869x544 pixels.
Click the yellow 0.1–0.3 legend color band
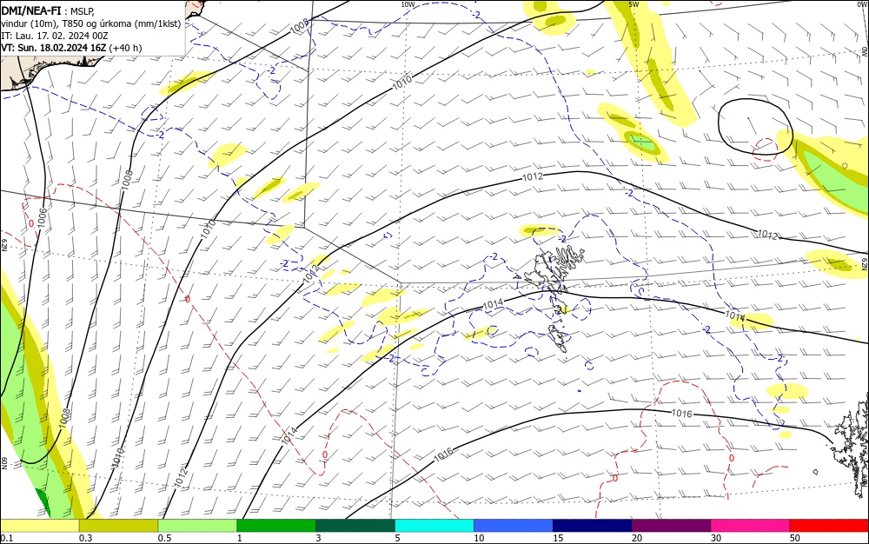pos(39,526)
